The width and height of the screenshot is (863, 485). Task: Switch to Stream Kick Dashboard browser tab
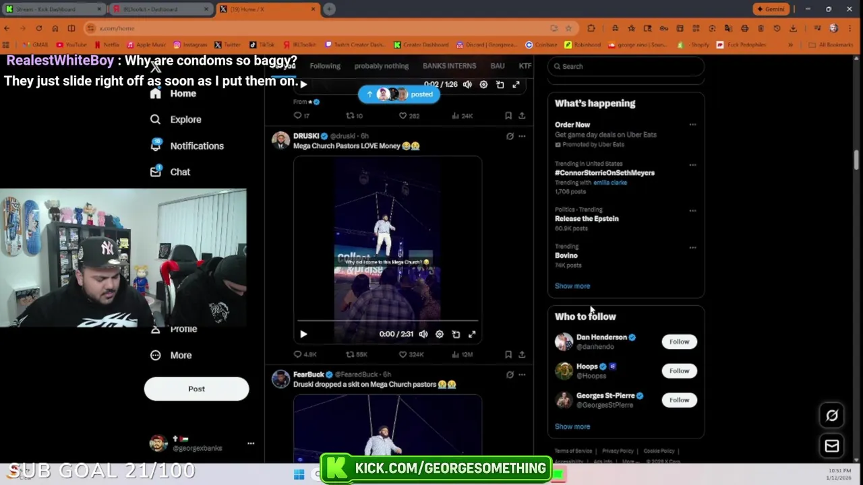click(x=53, y=9)
